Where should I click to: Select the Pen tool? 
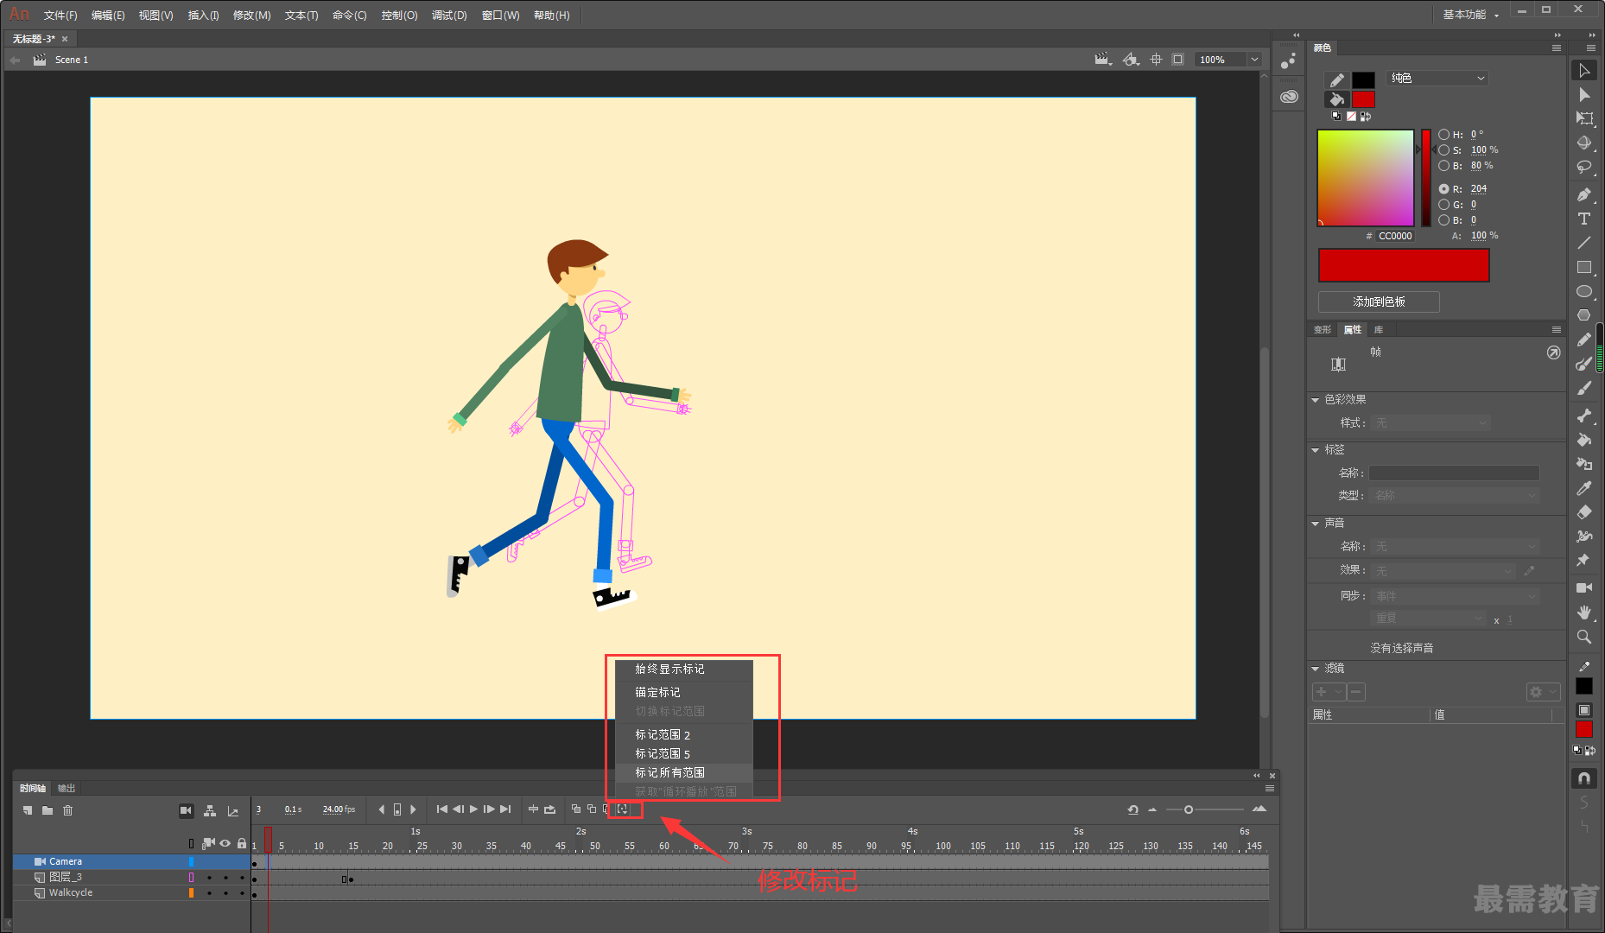(1583, 194)
